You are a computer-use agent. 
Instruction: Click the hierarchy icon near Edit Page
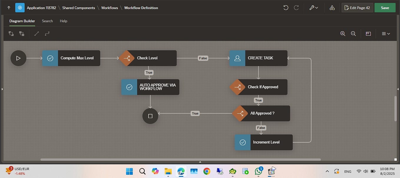click(x=332, y=8)
